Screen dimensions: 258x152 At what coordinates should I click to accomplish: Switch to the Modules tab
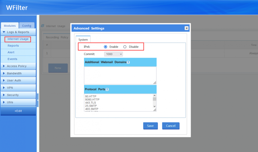click(10, 26)
